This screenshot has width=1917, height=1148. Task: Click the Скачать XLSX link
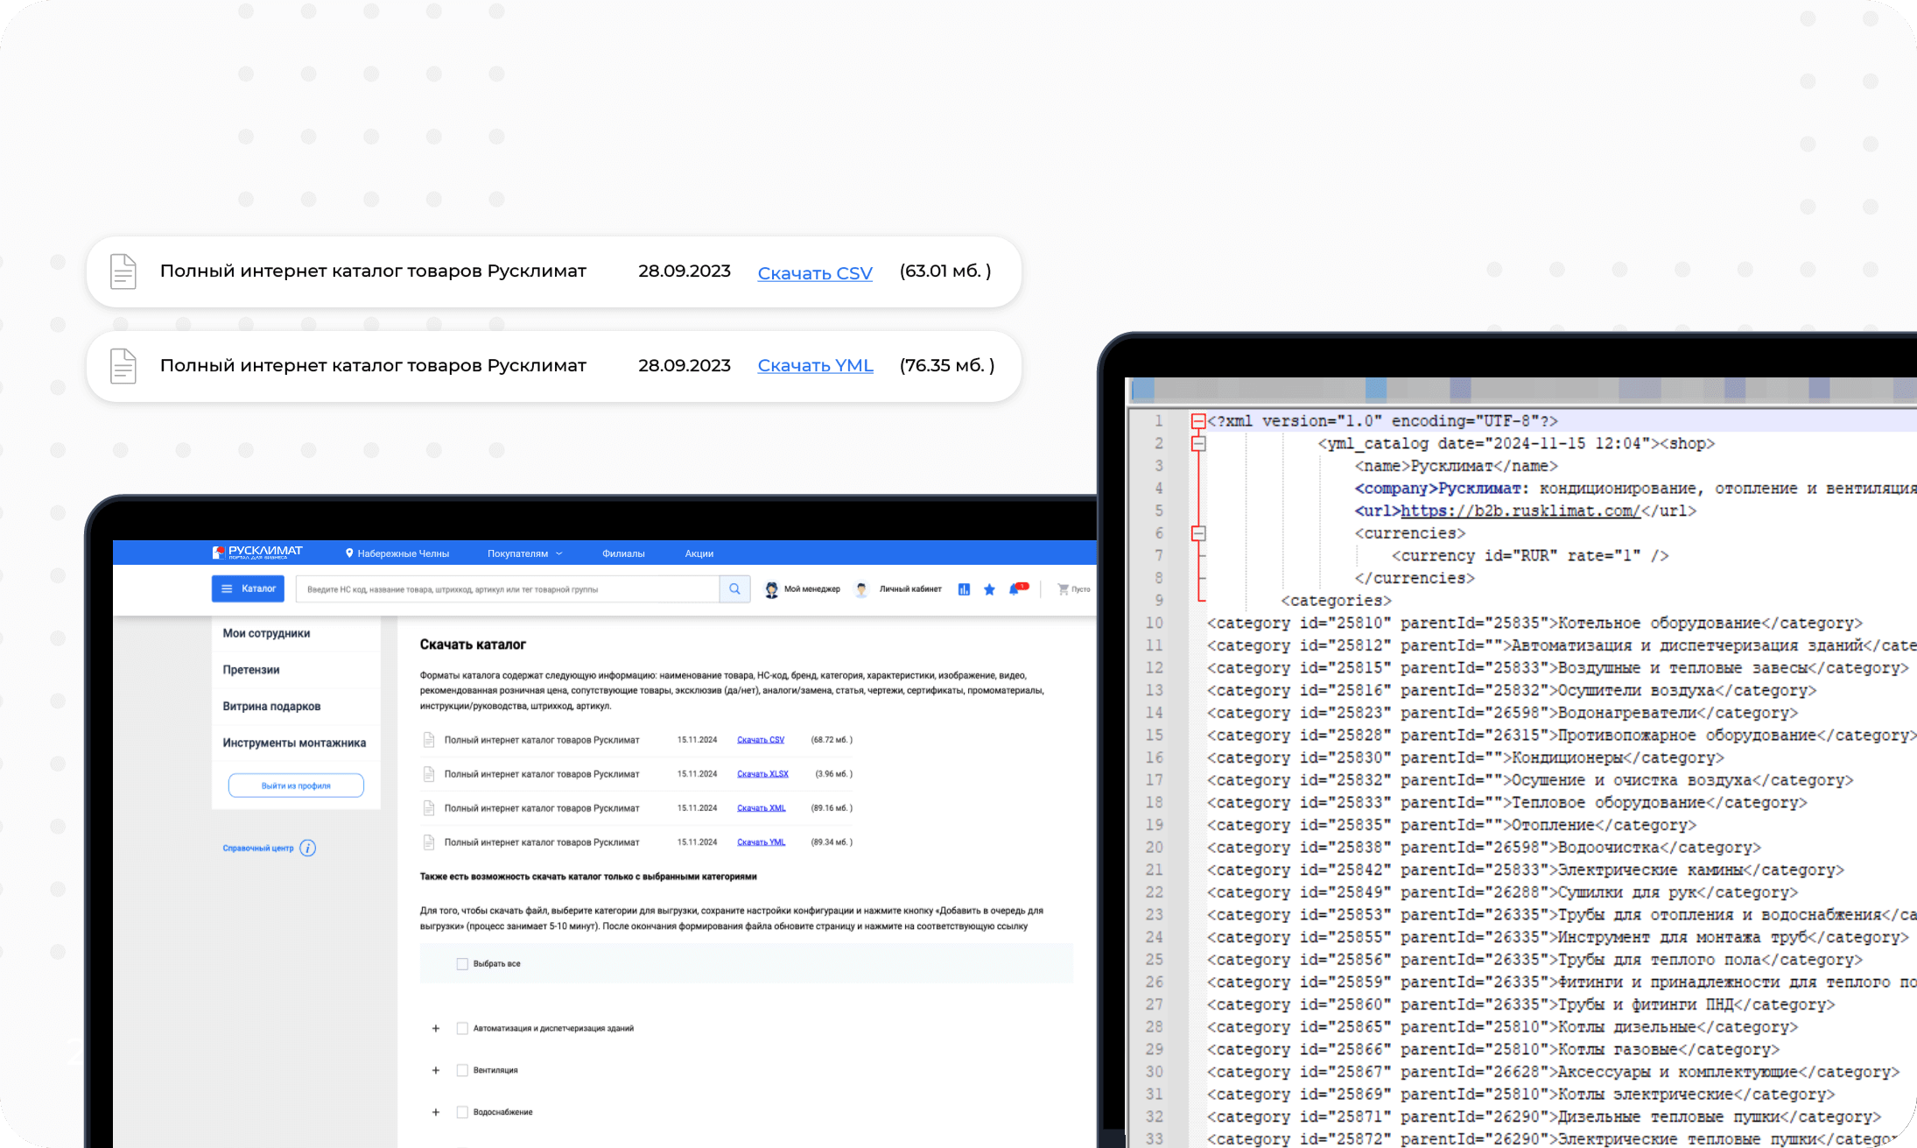tap(762, 774)
